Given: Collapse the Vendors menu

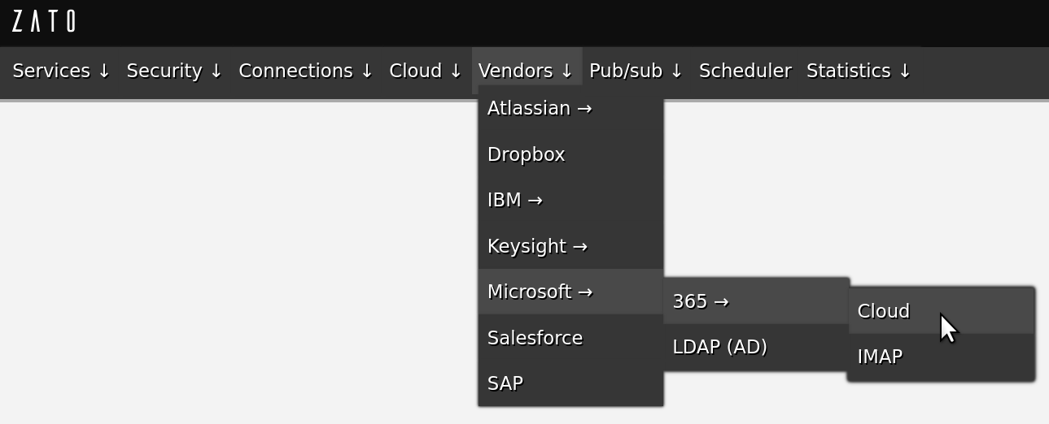Looking at the screenshot, I should point(526,71).
